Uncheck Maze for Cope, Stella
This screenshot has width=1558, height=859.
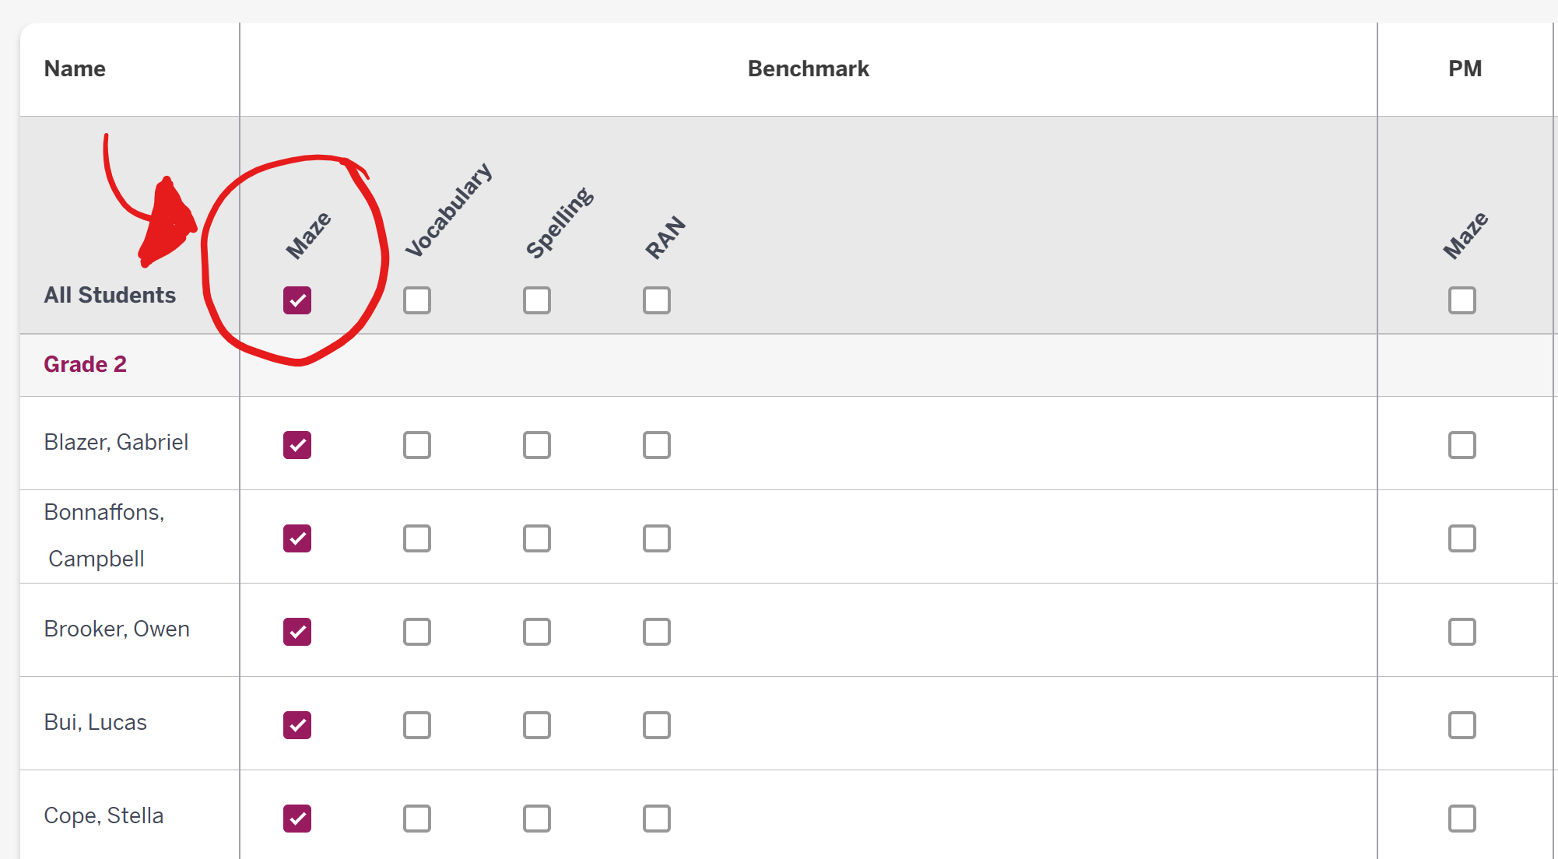point(297,818)
